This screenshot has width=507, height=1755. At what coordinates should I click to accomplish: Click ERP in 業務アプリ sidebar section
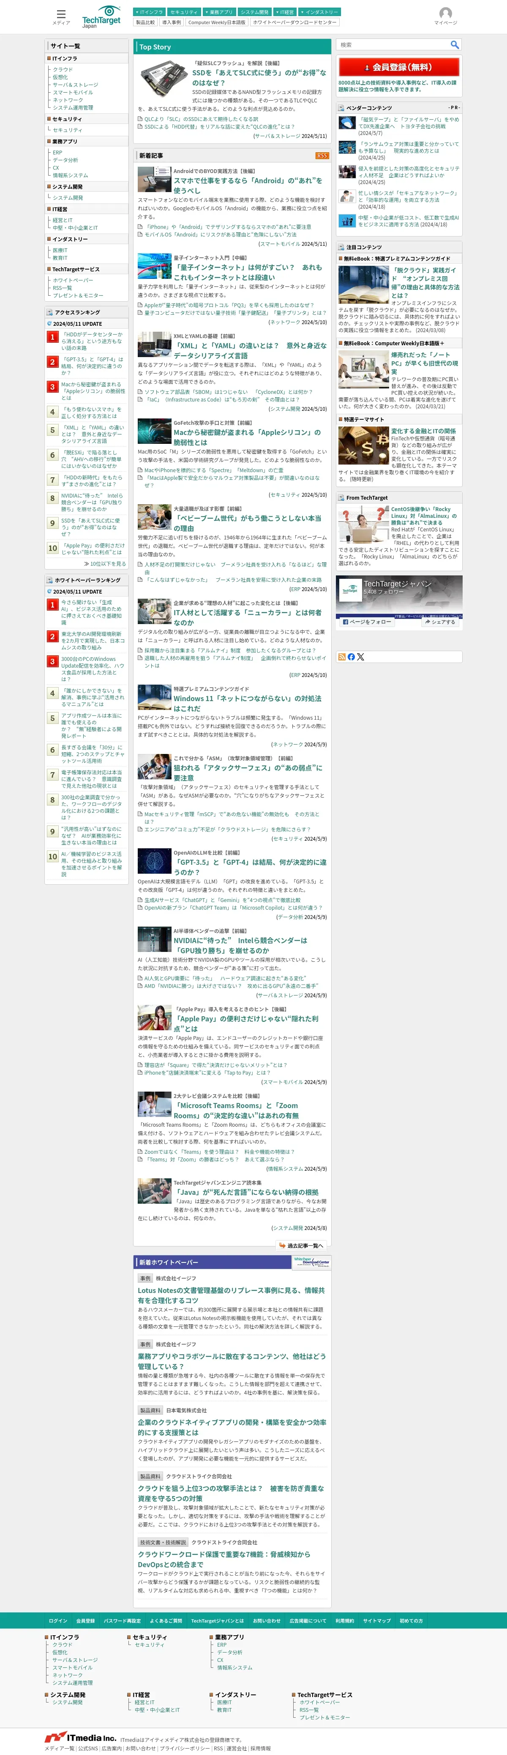57,153
